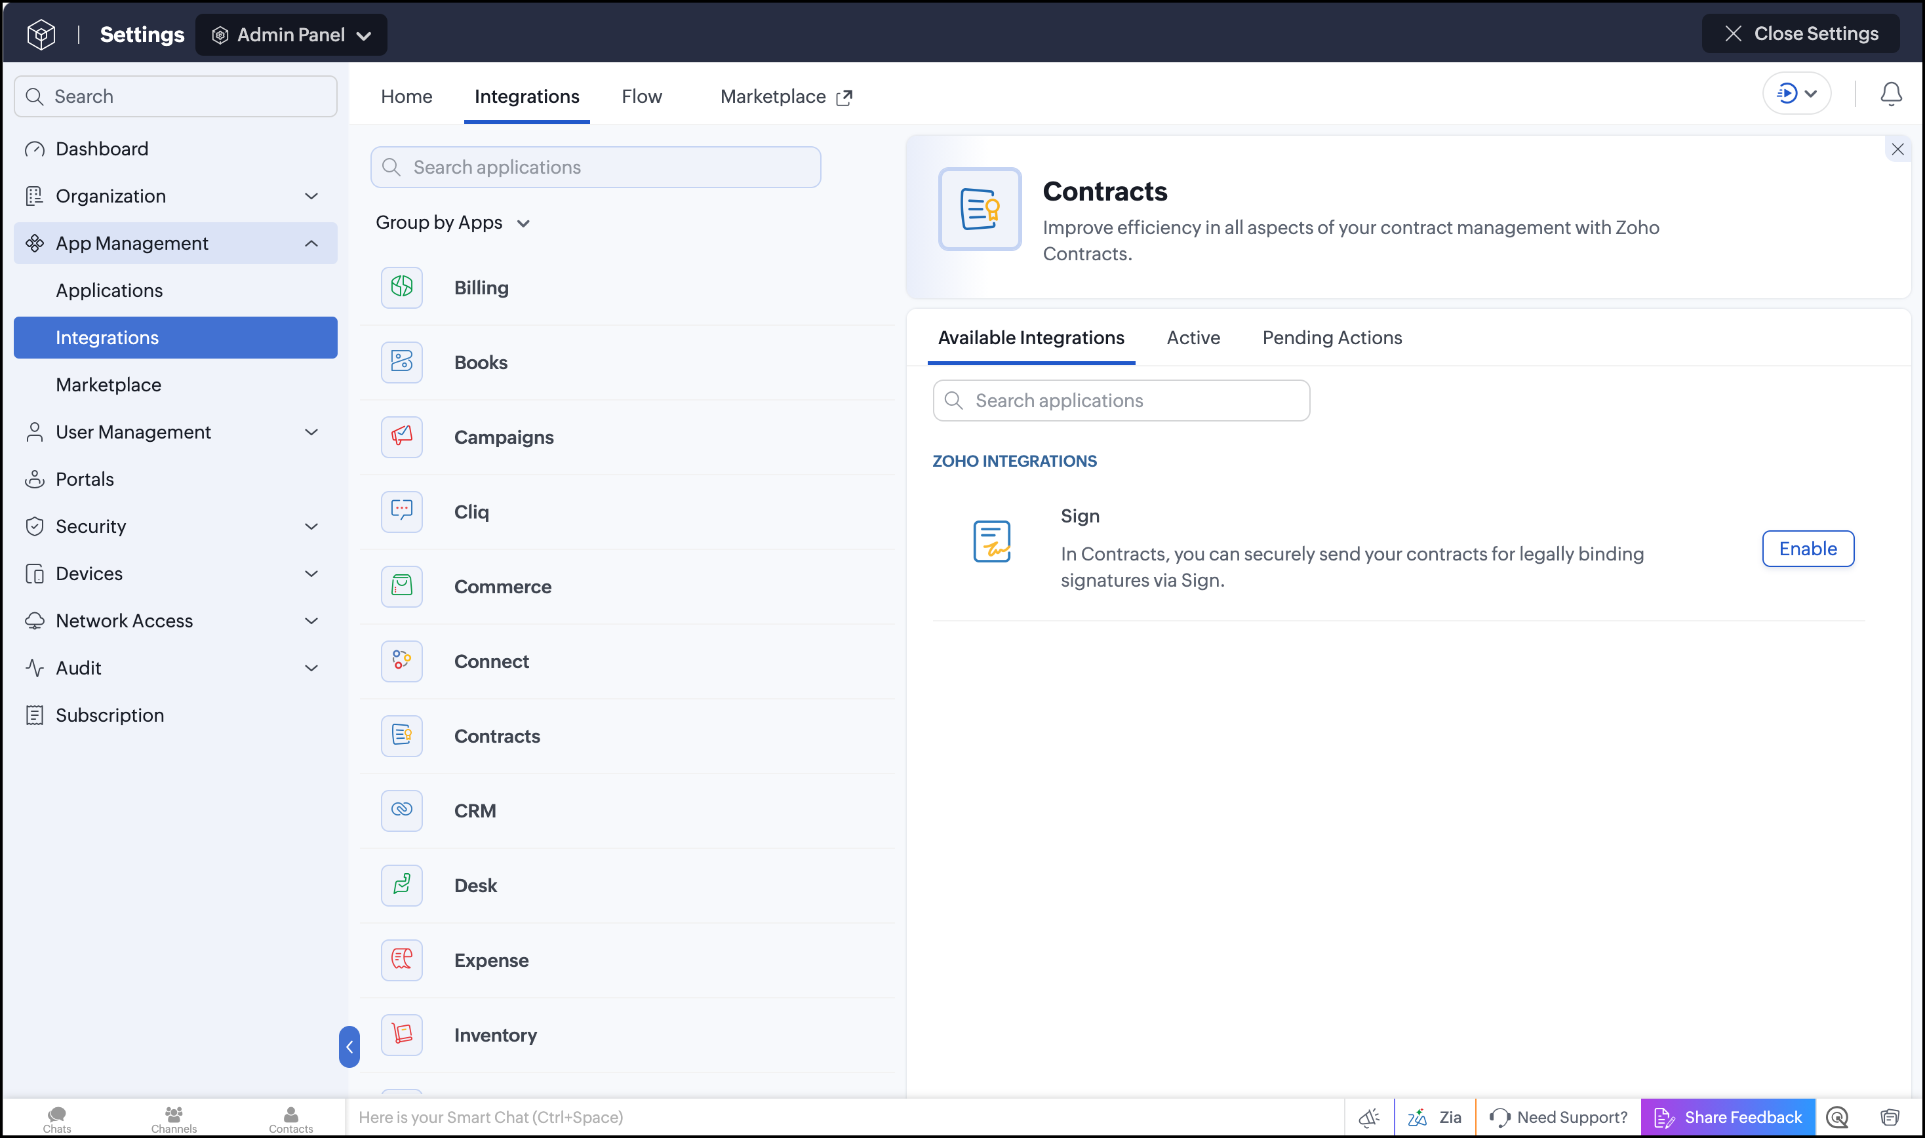Open the Billing app icon
The width and height of the screenshot is (1925, 1138).
(x=402, y=288)
